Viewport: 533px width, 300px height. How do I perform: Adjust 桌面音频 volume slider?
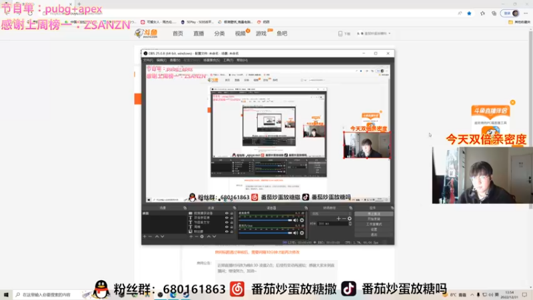click(x=265, y=220)
